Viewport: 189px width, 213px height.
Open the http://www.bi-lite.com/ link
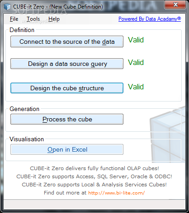(117, 193)
